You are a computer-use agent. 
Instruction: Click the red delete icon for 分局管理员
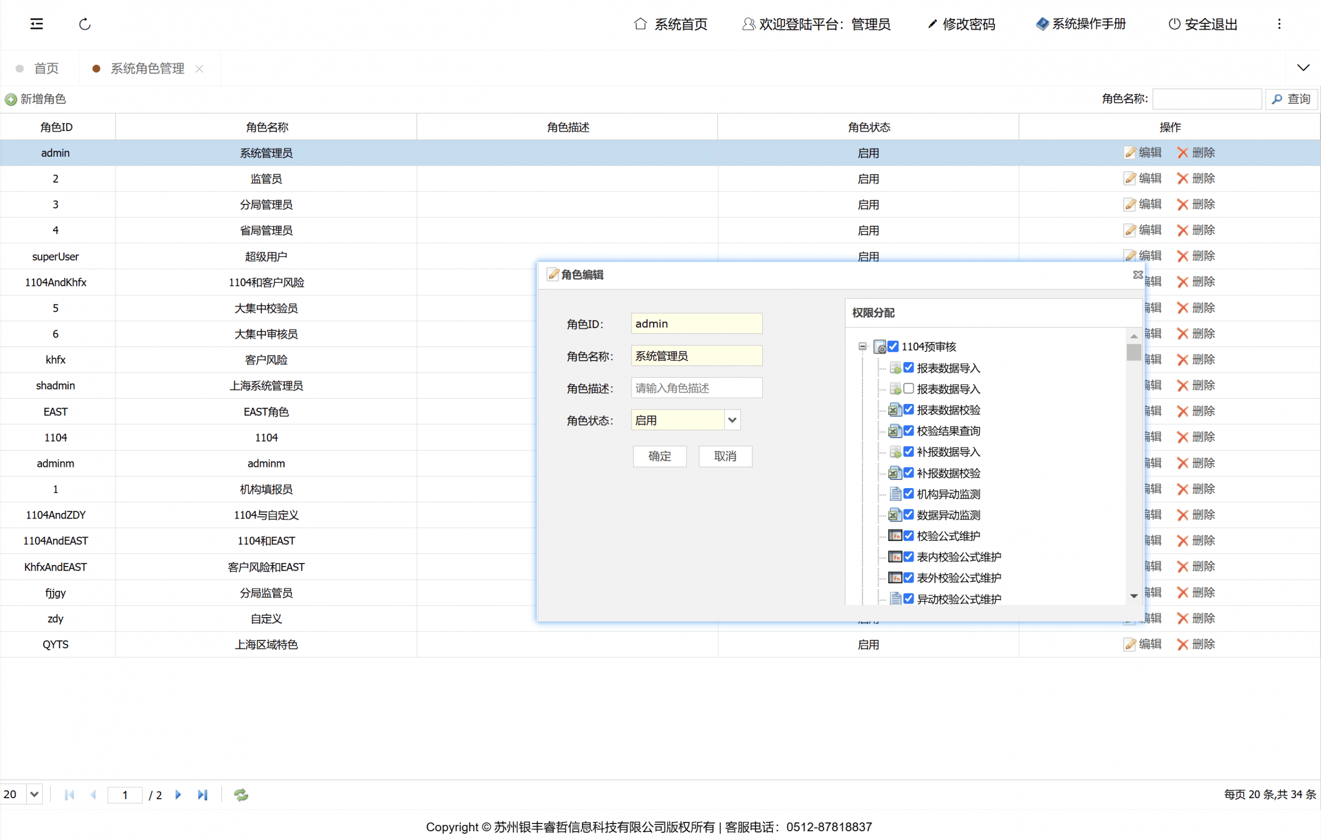(x=1182, y=205)
